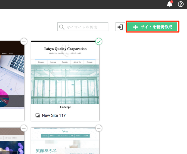Click Concept in the Tokyo Quality preview menu

[41, 62]
